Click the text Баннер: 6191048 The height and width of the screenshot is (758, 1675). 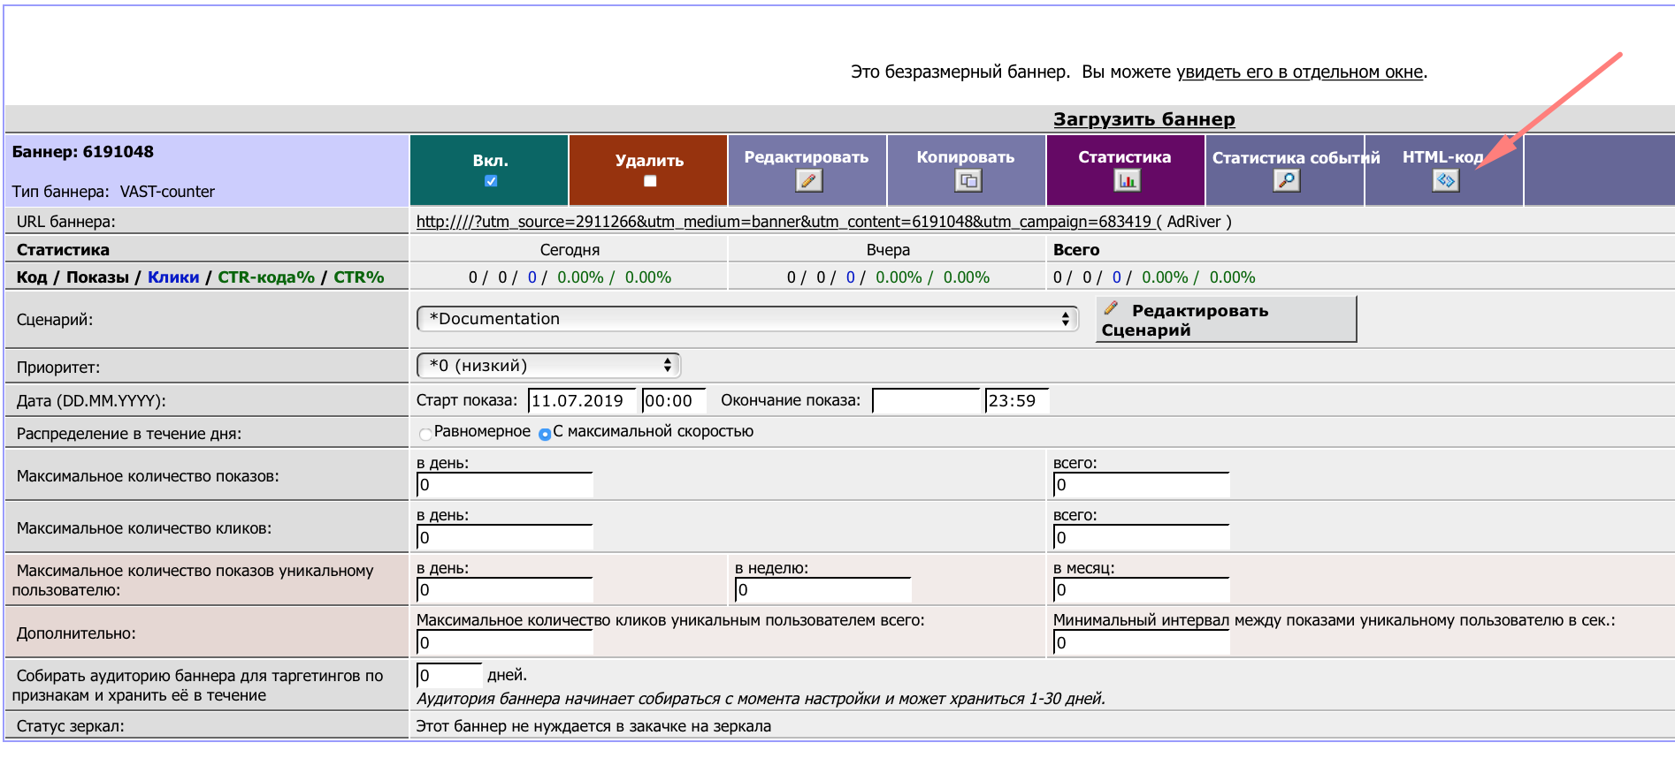click(x=83, y=152)
